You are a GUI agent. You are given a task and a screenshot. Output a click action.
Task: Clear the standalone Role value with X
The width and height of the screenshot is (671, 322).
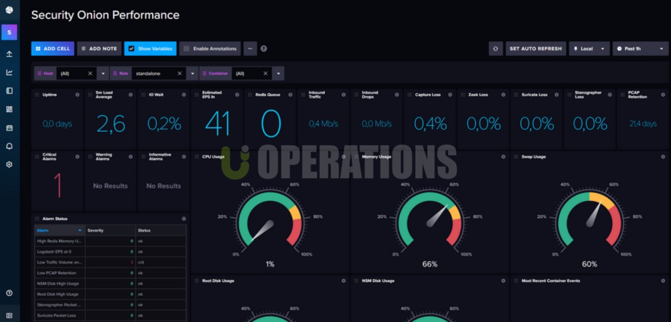[x=180, y=73]
